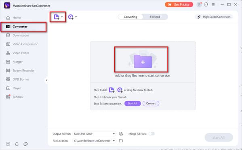Switch to the Finished tab
This screenshot has height=150, width=242.
coord(155,17)
